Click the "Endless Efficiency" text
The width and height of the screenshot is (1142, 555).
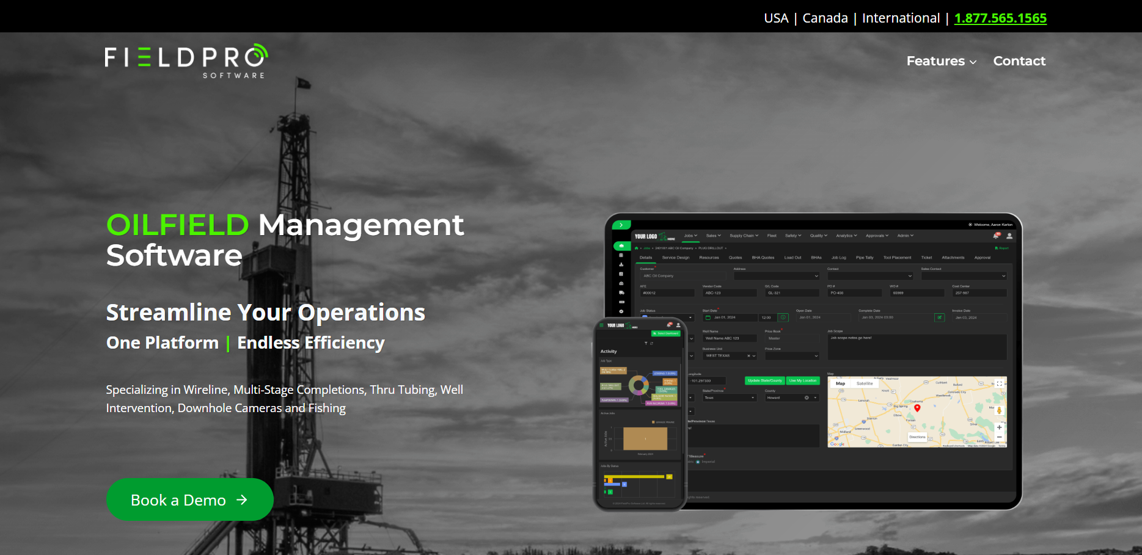click(311, 343)
